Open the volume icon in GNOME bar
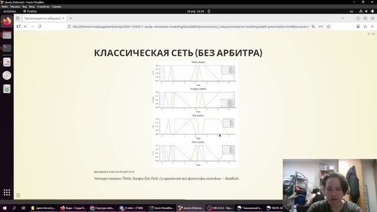The width and height of the screenshot is (377, 212). click(366, 11)
